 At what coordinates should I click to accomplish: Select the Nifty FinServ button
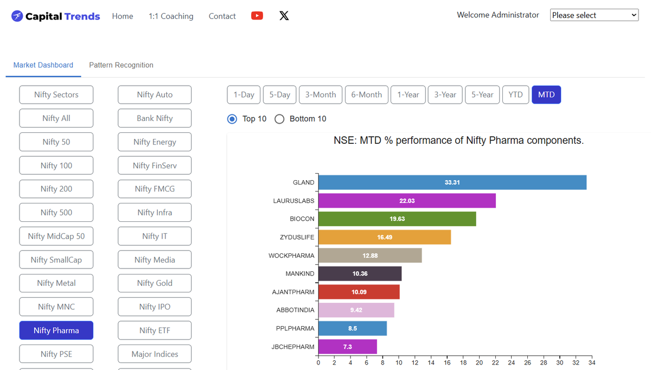click(155, 165)
